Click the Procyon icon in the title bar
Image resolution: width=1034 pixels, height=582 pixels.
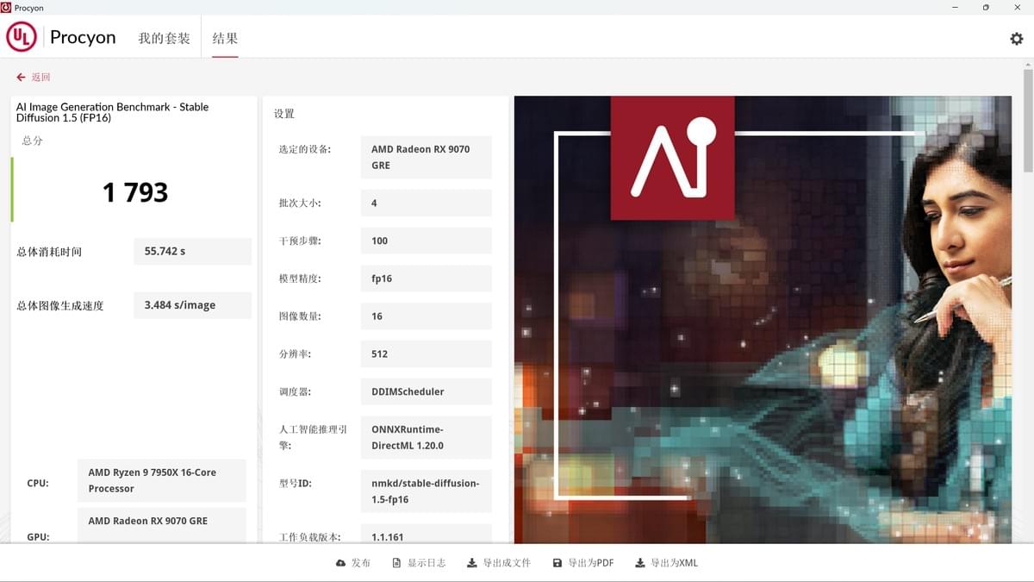coord(7,8)
